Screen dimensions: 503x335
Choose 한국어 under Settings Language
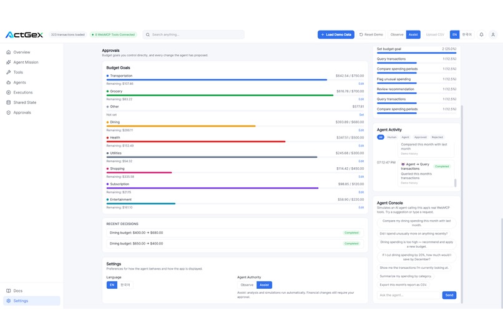click(x=125, y=284)
